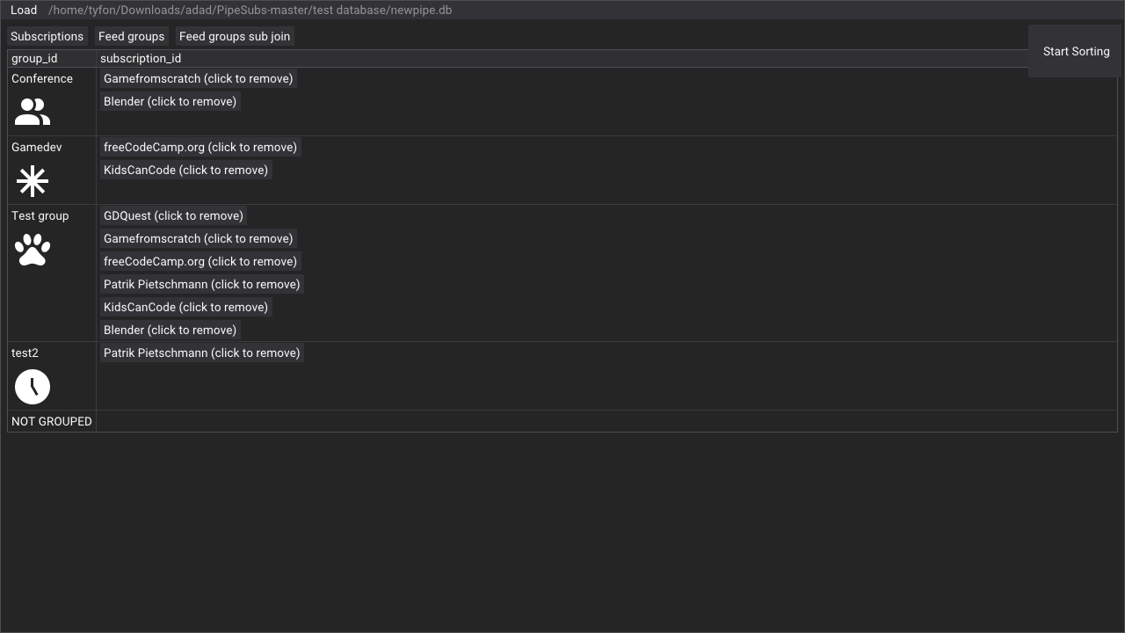The width and height of the screenshot is (1125, 633).
Task: Select the Gamedev group label
Action: tap(37, 147)
